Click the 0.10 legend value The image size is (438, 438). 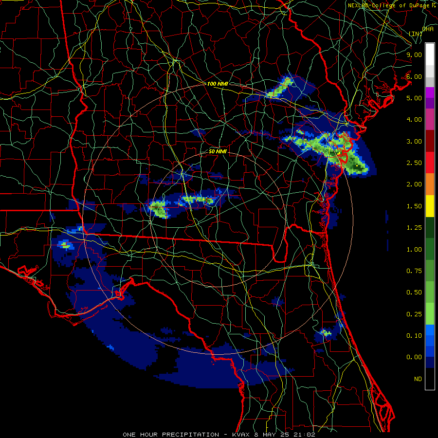(x=414, y=336)
